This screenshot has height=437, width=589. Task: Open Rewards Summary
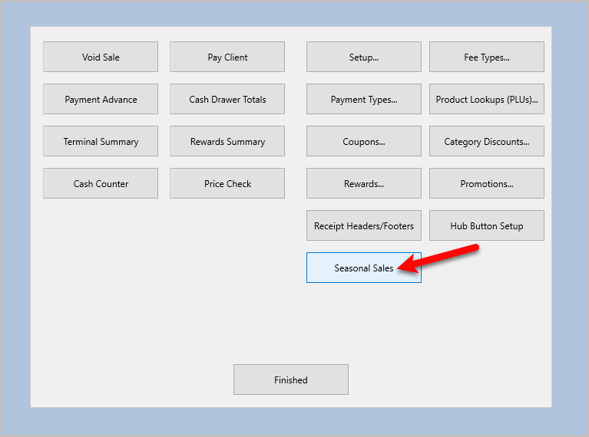(x=227, y=141)
